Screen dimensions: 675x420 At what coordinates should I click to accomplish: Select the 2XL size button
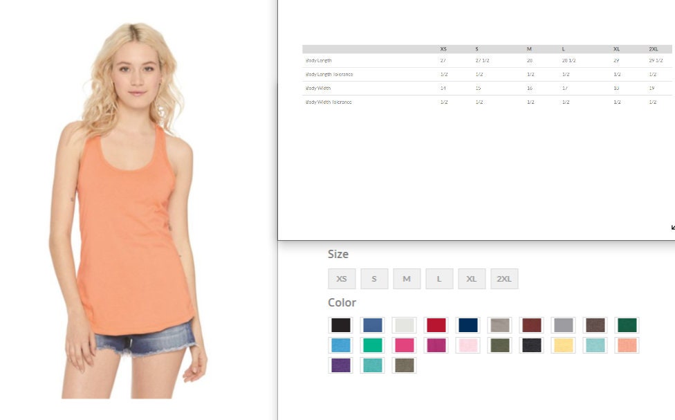[504, 279]
